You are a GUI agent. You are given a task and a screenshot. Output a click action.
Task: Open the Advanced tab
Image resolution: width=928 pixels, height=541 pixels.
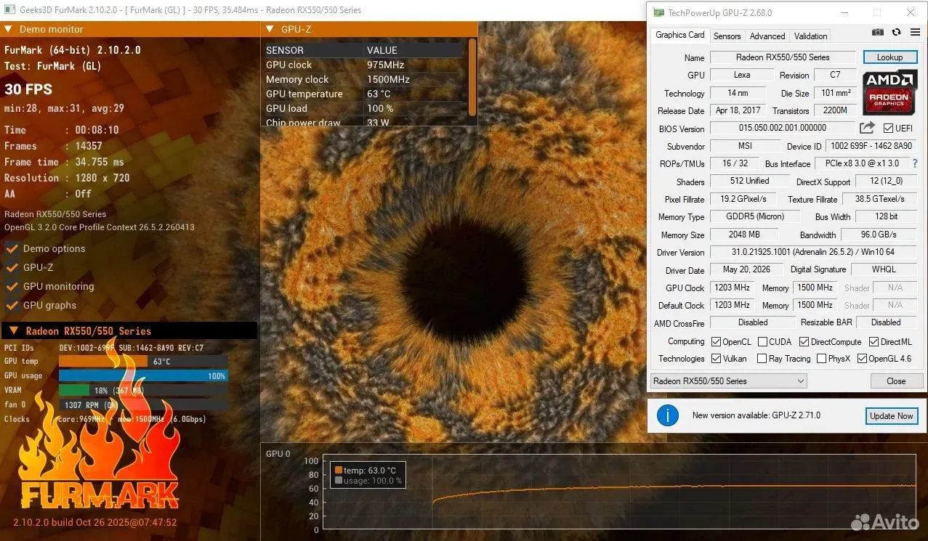767,36
